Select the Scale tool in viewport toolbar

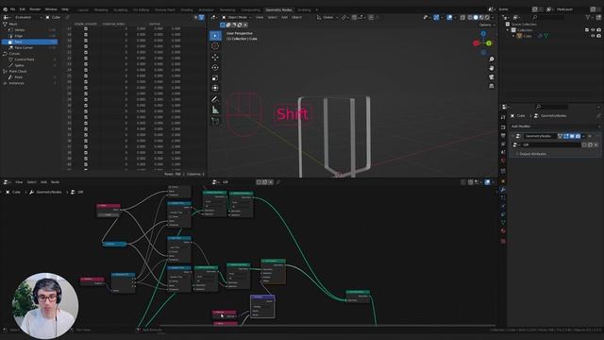tap(215, 77)
